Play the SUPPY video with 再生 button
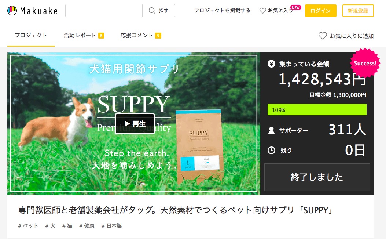This screenshot has height=239, width=386. coord(135,124)
